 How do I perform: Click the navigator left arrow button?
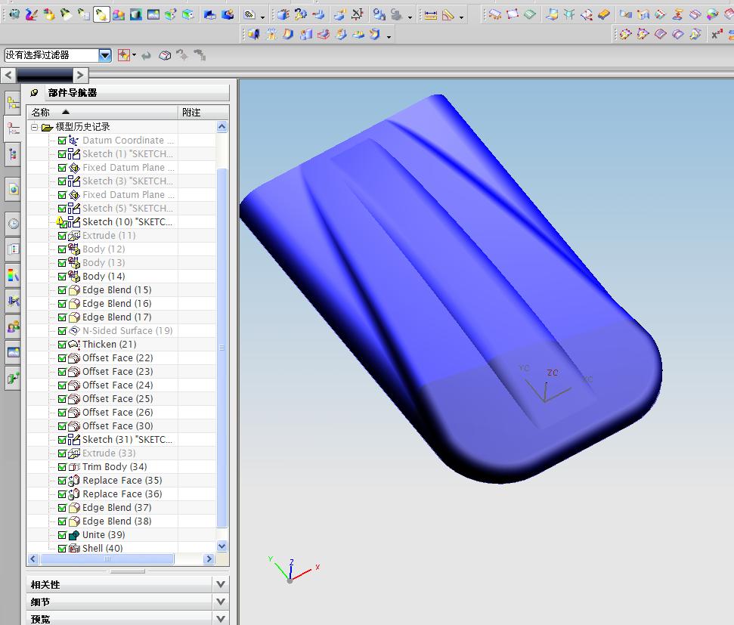coord(8,75)
